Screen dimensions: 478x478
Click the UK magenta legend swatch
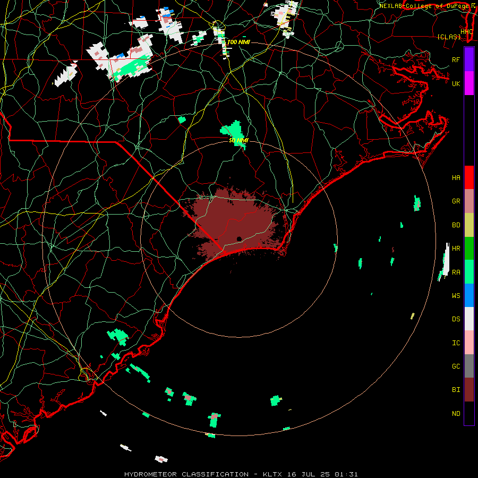[x=469, y=83]
